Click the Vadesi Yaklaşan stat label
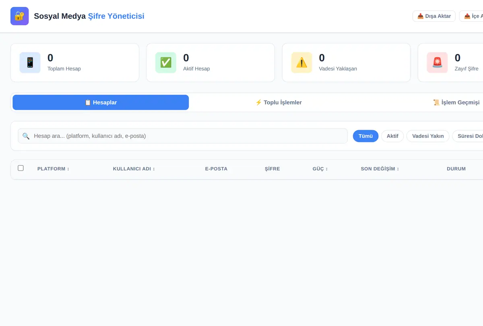The width and height of the screenshot is (483, 326). (338, 69)
